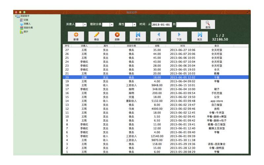This screenshot has height=165, width=264.
Task: Click the 修改 (edit) pencil icon button
Action: pos(96,36)
